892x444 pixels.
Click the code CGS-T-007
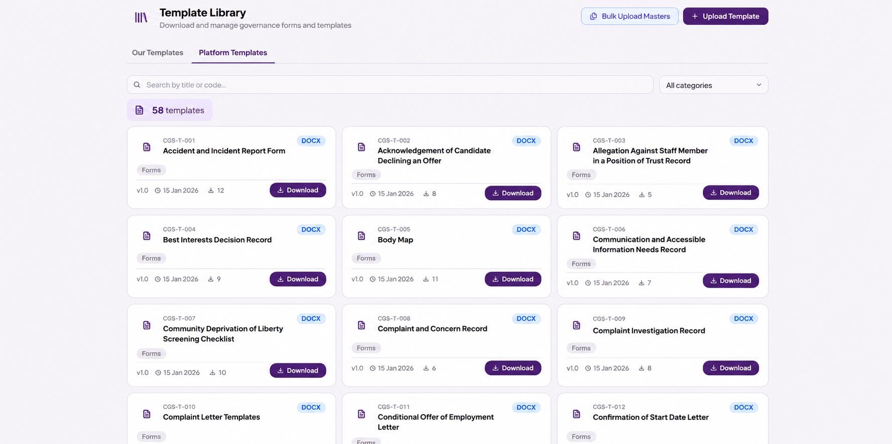[x=179, y=318]
